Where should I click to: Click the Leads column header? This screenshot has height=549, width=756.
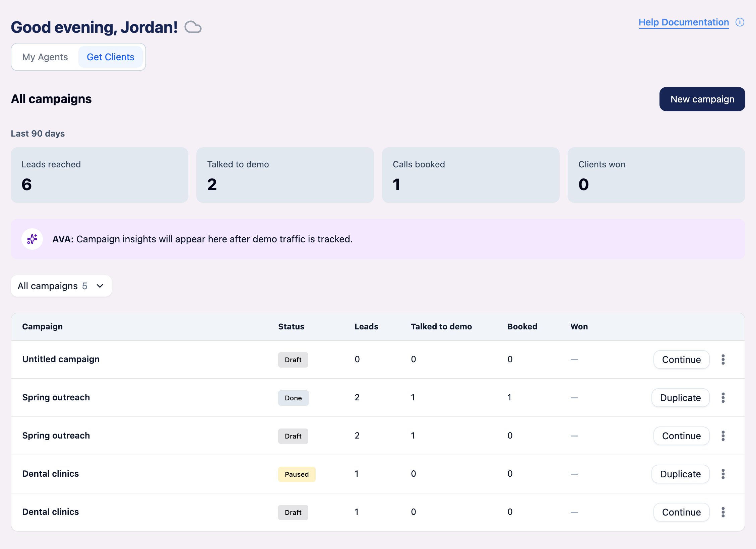click(367, 327)
